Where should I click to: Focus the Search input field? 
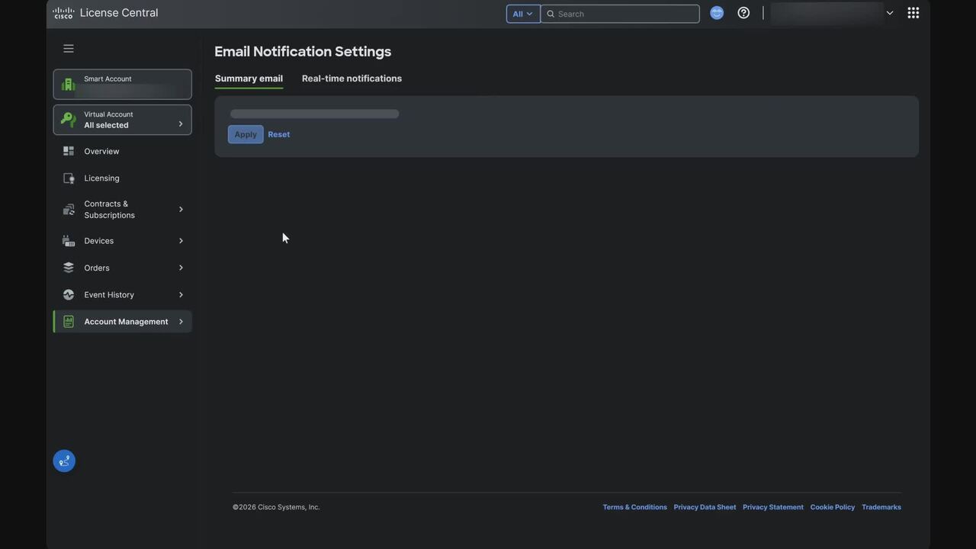point(625,14)
